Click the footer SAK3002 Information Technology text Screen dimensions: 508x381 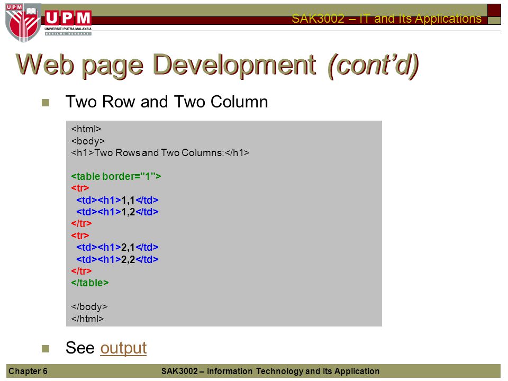click(270, 371)
